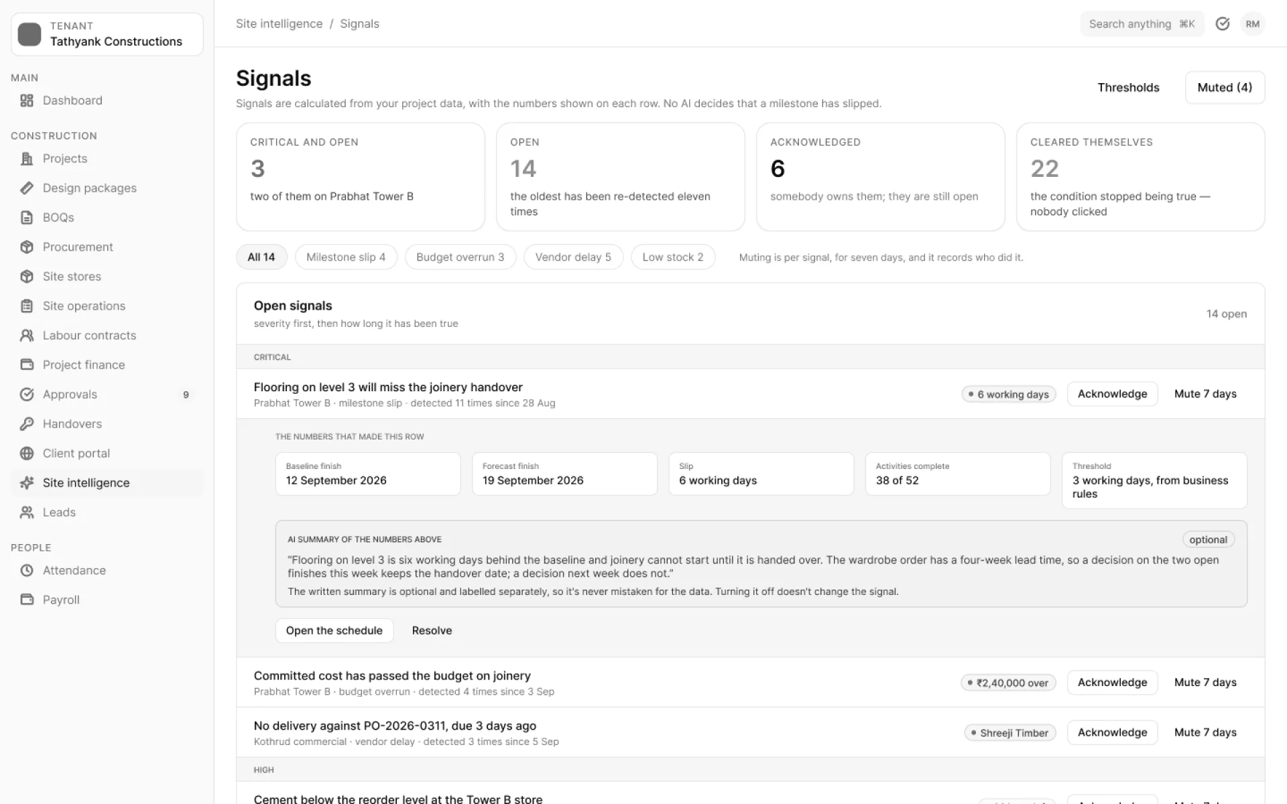Click the Procurement box icon

pos(27,247)
